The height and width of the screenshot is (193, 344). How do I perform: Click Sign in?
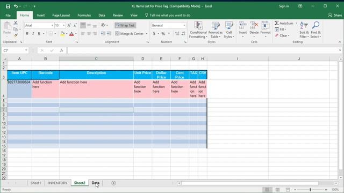[x=284, y=6]
